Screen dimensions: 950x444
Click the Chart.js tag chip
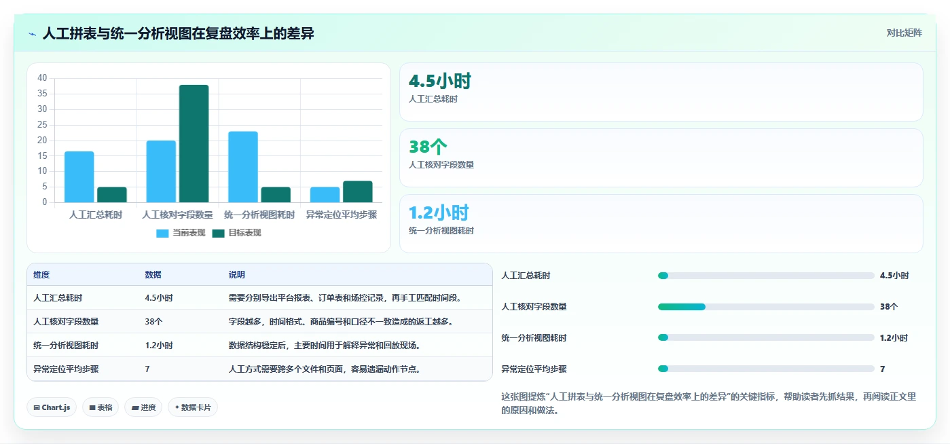52,407
